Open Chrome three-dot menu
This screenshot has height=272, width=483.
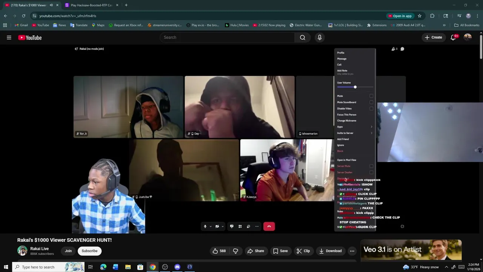pyautogui.click(x=477, y=16)
